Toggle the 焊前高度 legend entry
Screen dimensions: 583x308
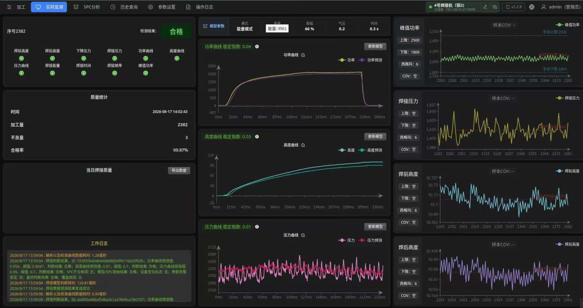tap(567, 171)
